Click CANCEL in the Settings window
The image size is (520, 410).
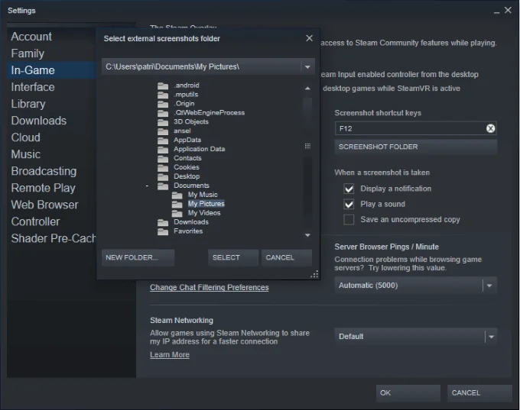pos(479,393)
